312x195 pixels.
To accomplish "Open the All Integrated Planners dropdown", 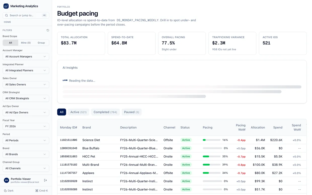I will point(26,70).
